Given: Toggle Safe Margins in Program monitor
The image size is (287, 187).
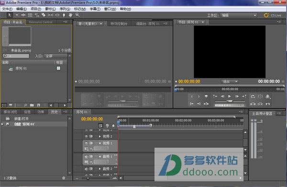Looking at the screenshot, I should tap(260, 96).
